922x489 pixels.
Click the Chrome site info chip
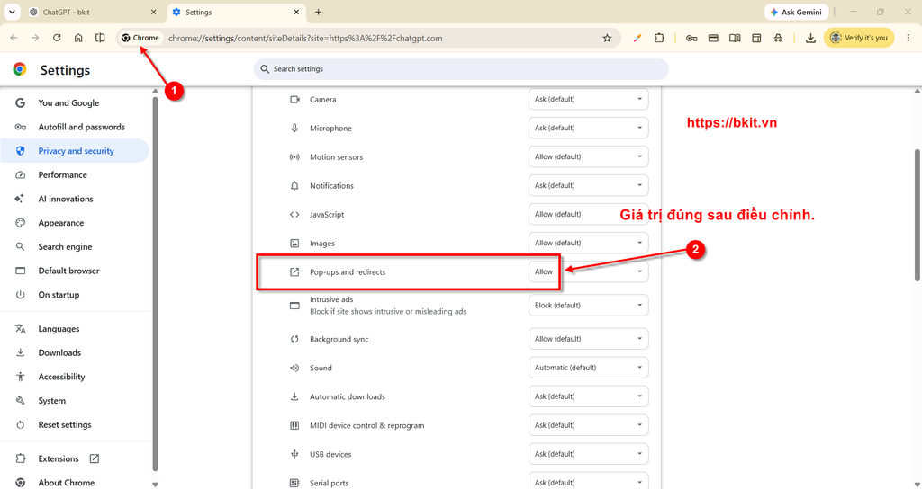[x=140, y=38]
